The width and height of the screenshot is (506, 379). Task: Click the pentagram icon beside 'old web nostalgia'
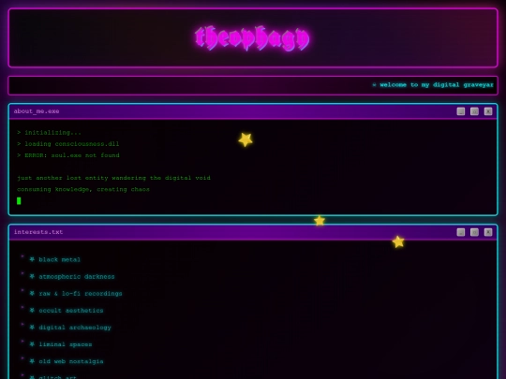pyautogui.click(x=32, y=361)
